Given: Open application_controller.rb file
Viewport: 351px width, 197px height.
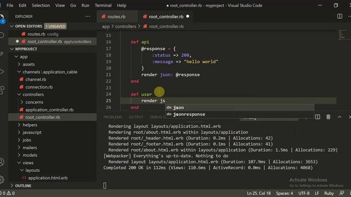Looking at the screenshot, I should pyautogui.click(x=53, y=109).
